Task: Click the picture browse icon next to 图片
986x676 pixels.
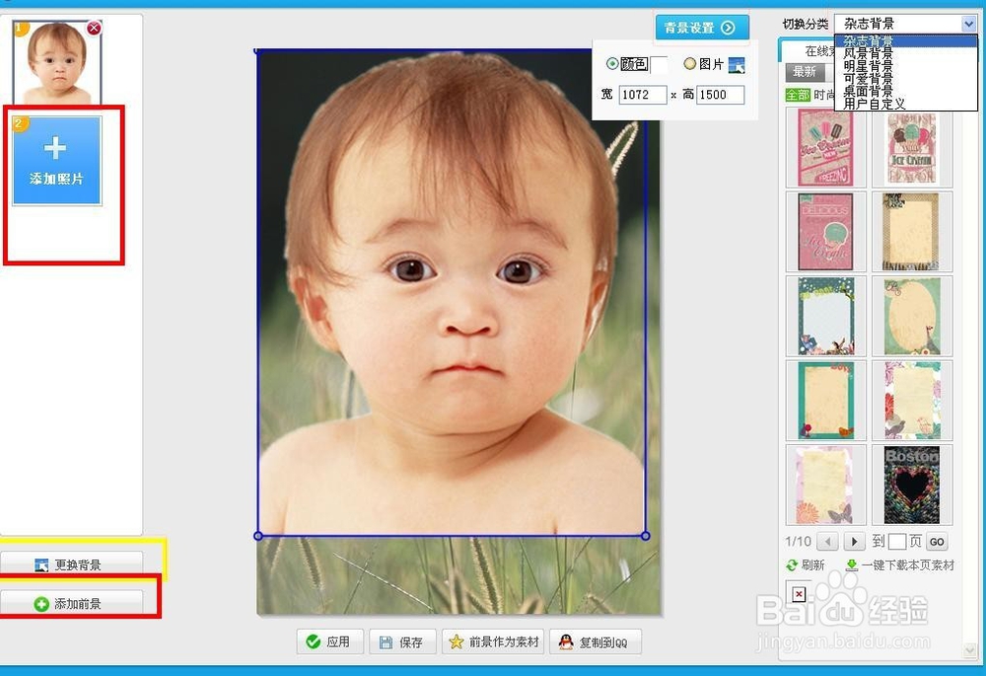Action: pyautogui.click(x=737, y=65)
